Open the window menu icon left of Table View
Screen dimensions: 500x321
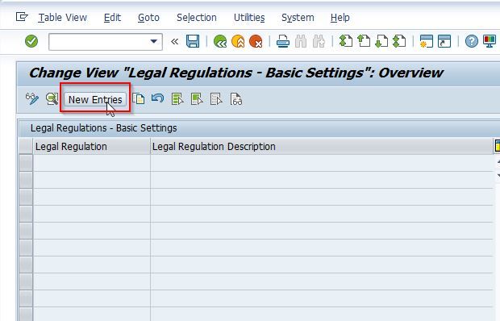(x=22, y=17)
